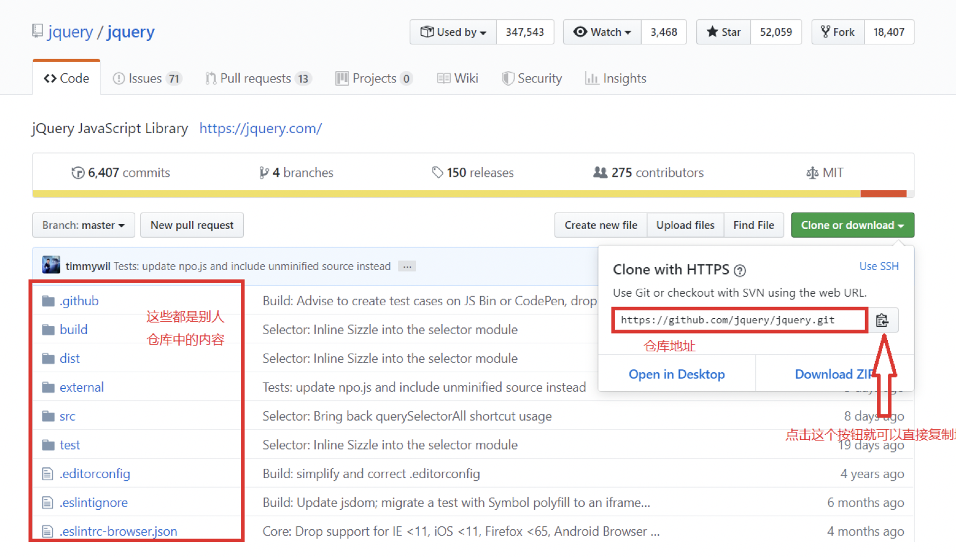Click Create new file

(x=601, y=225)
